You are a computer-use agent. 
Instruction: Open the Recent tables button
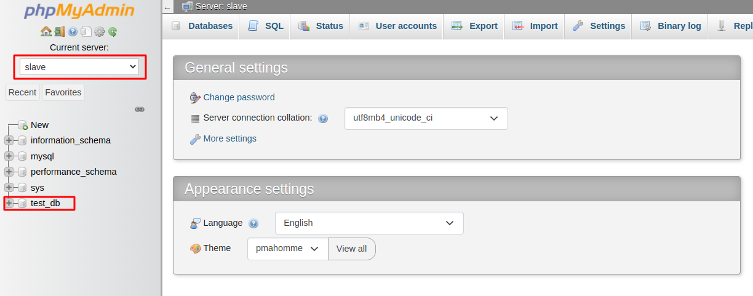coord(22,92)
